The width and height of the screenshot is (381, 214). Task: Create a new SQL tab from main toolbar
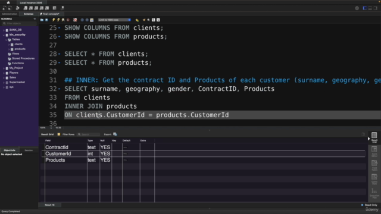tap(4, 8)
